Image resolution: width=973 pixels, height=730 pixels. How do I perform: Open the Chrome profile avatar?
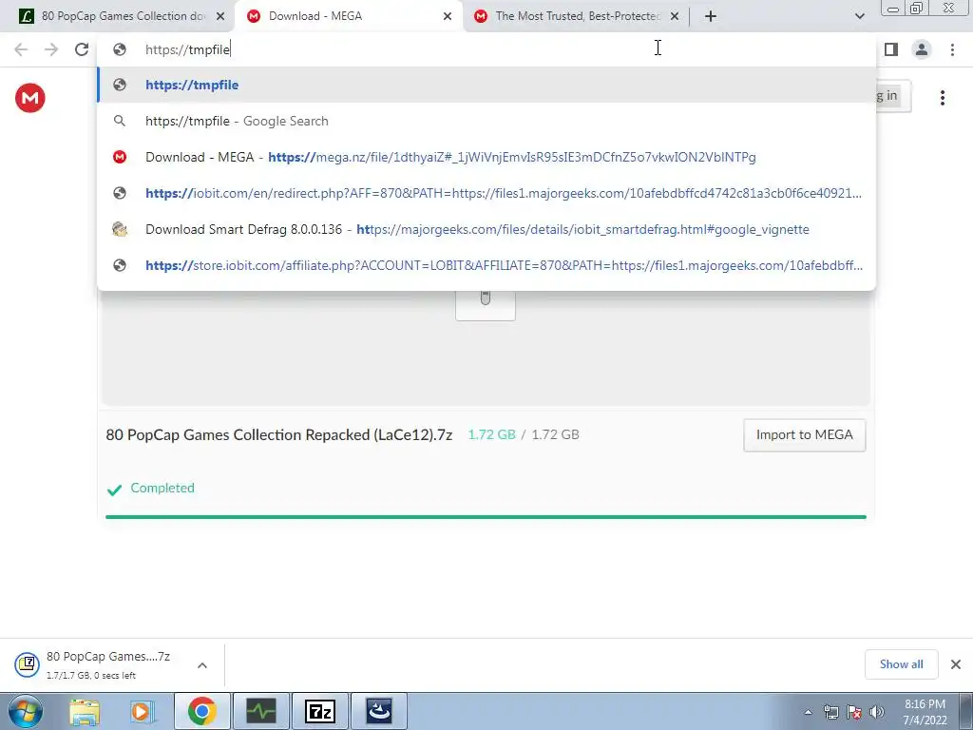(922, 49)
